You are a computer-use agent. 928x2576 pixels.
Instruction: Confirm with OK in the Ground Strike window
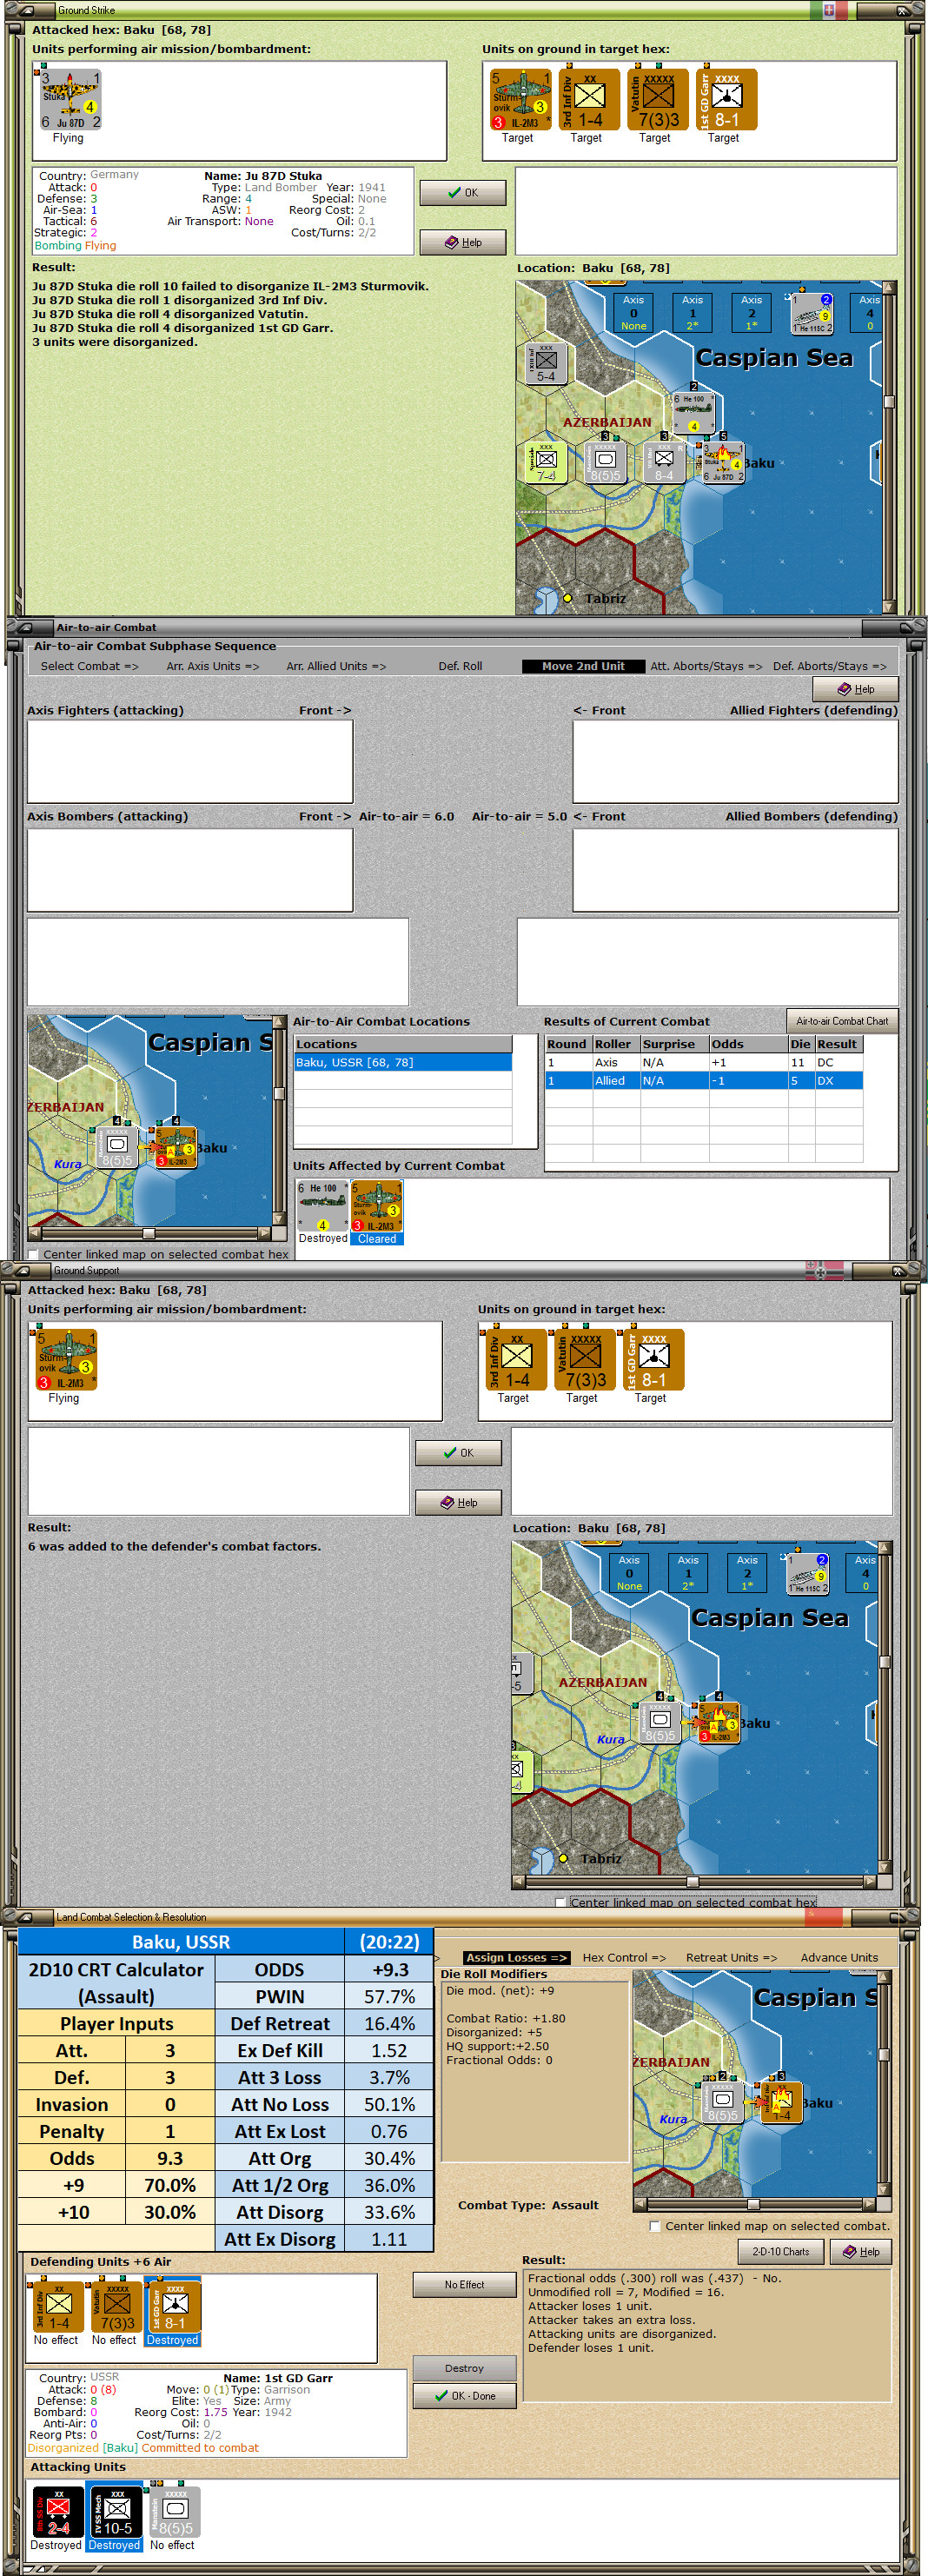[x=463, y=193]
